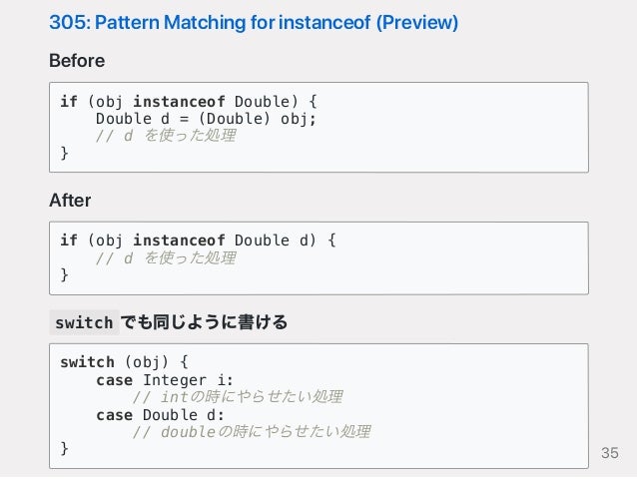
Task: Click the "switch (obj) {" code line
Action: point(123,362)
